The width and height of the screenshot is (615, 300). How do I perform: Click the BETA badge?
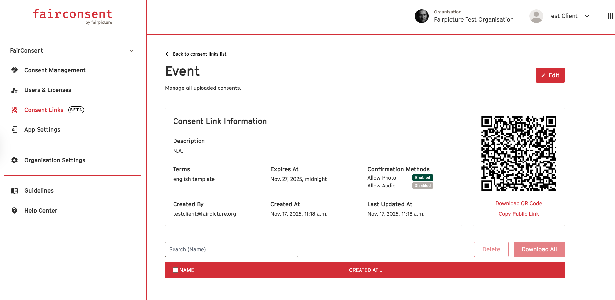pyautogui.click(x=76, y=110)
